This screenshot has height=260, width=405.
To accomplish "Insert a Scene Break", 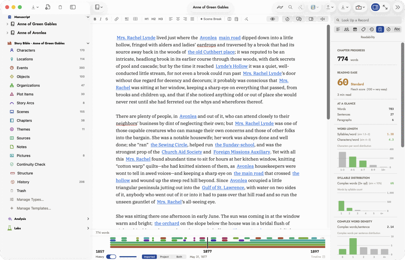I will tap(211, 19).
